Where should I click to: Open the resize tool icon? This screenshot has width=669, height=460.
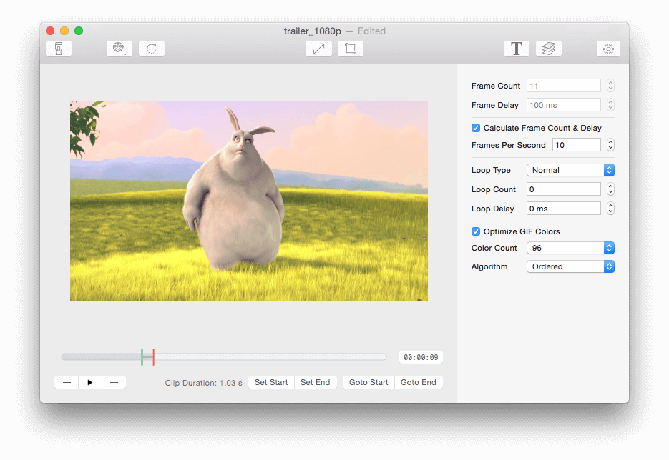click(318, 48)
